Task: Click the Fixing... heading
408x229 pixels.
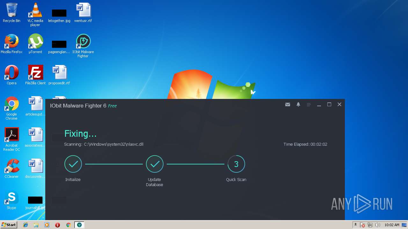Action: [80, 134]
